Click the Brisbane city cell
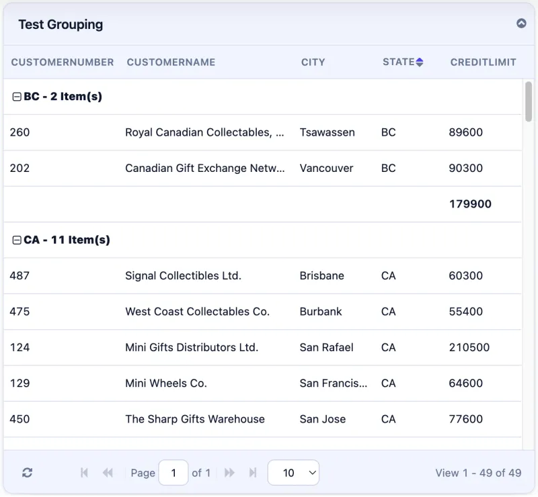 [x=321, y=275]
